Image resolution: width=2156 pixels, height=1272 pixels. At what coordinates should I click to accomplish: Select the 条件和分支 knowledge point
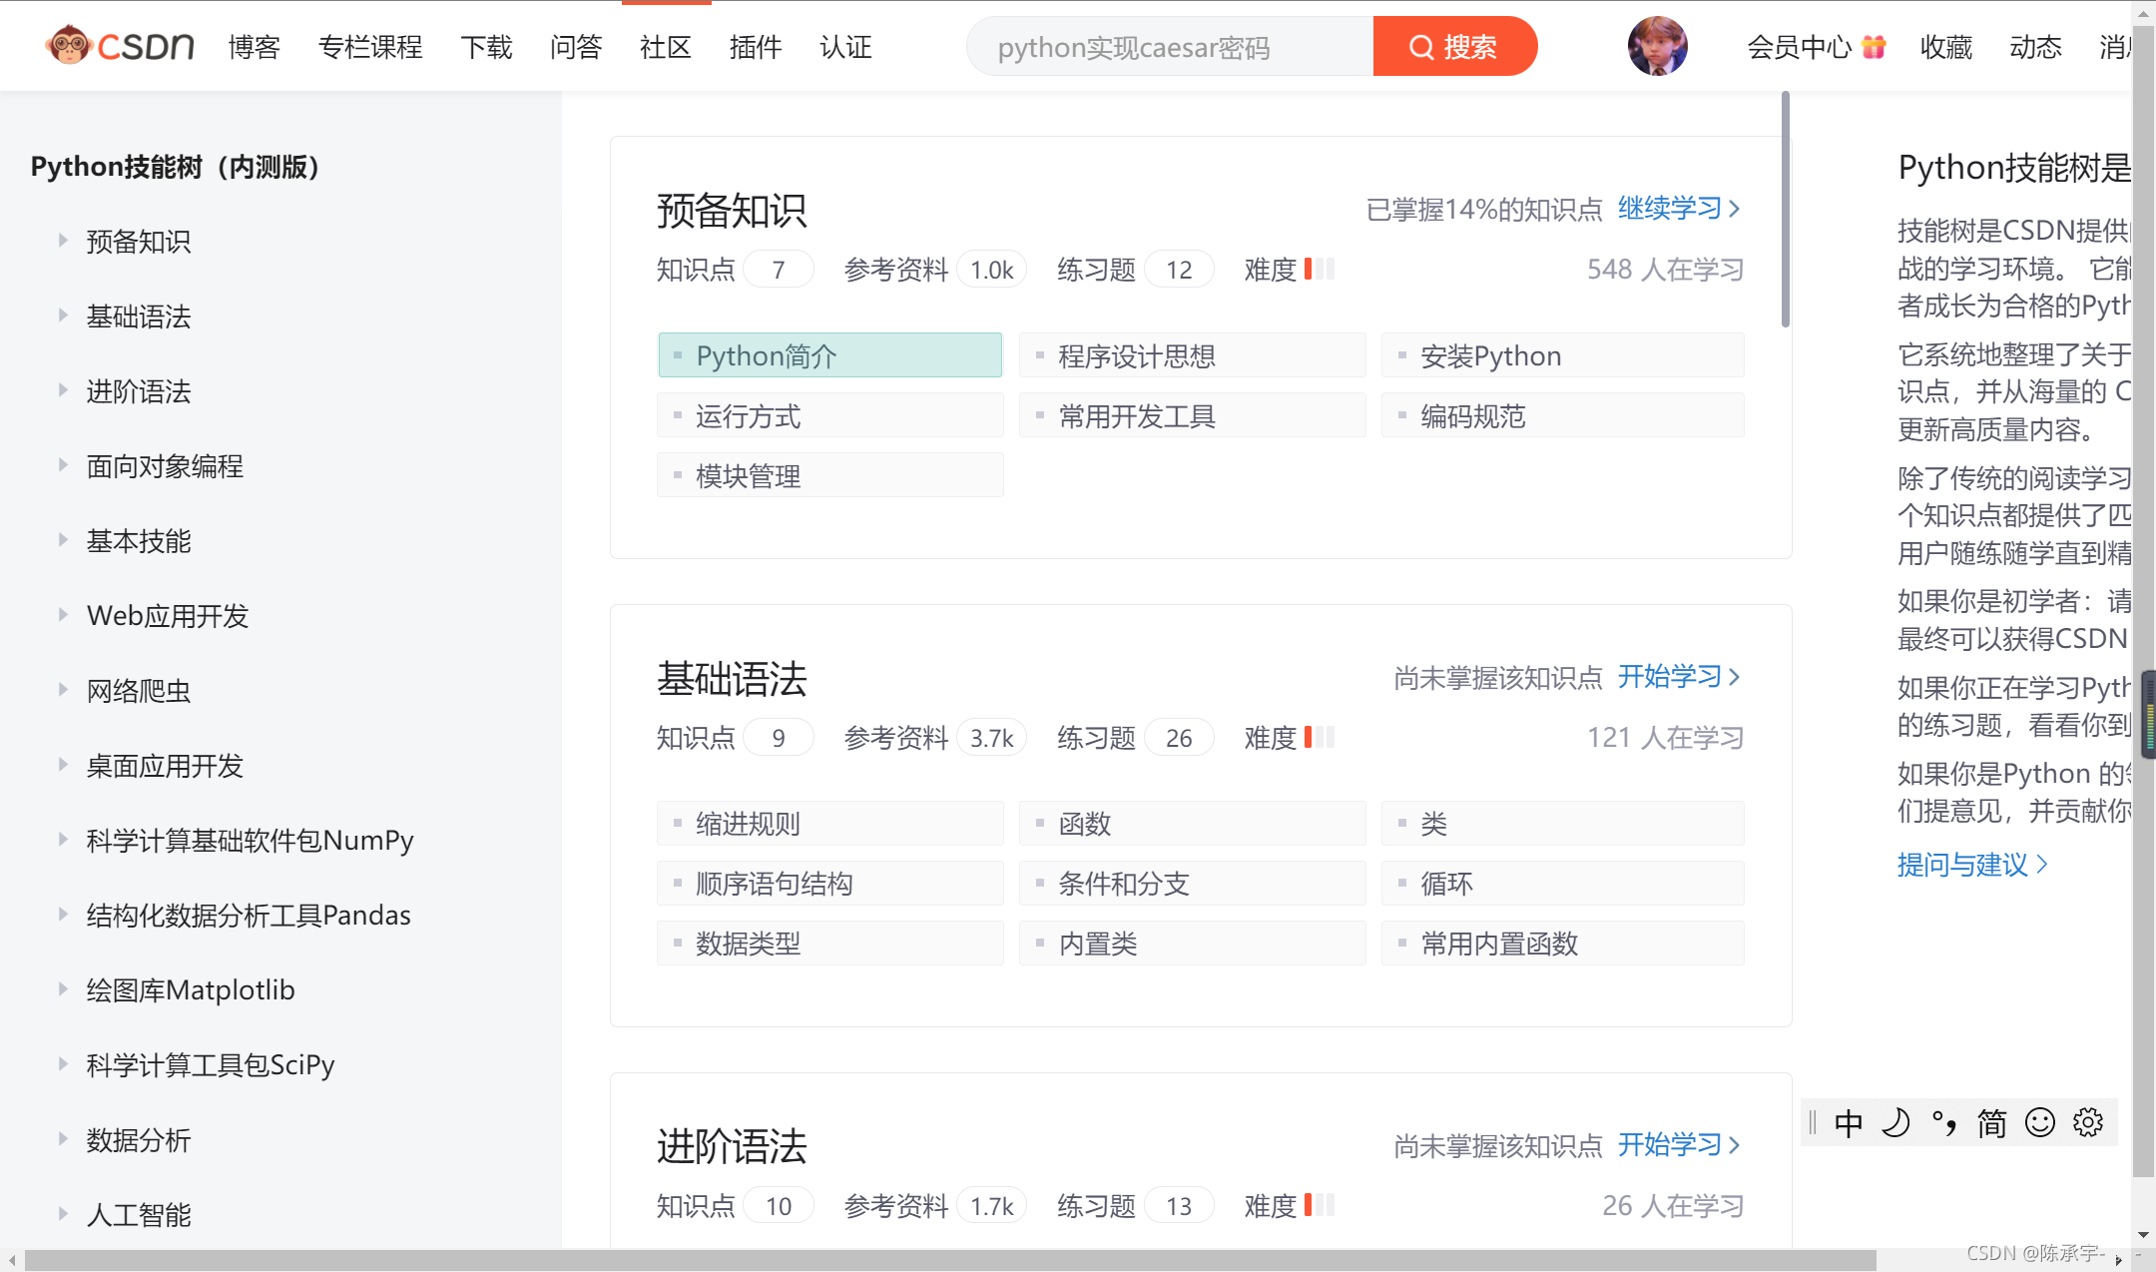point(1193,884)
